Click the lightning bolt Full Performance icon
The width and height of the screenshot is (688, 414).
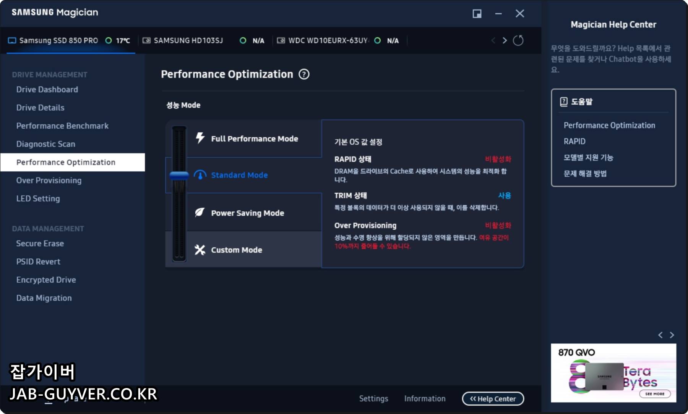coord(200,138)
